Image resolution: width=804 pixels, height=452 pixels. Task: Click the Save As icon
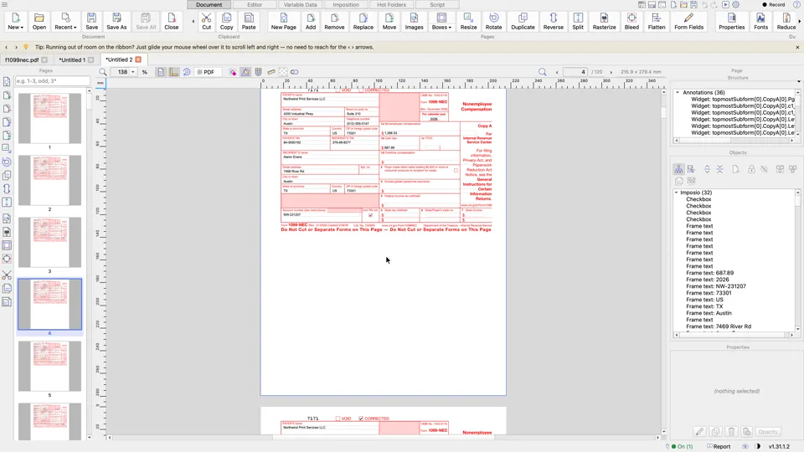(x=116, y=22)
